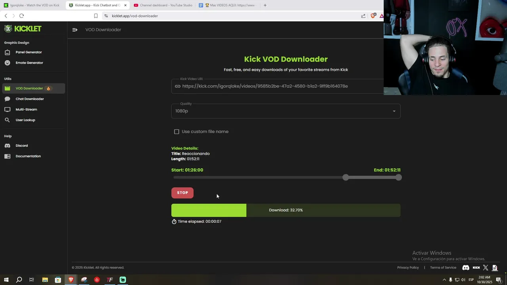The height and width of the screenshot is (285, 507).
Task: Click the 'Length: 01:52:11' text
Action: 185,159
